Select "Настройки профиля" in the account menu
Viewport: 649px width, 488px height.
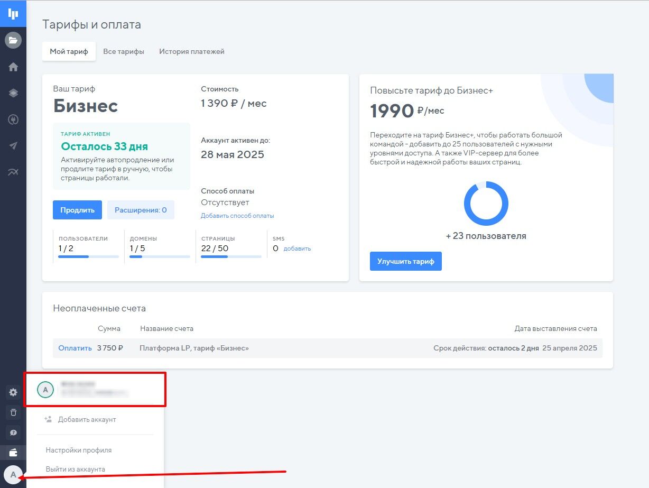pyautogui.click(x=79, y=450)
